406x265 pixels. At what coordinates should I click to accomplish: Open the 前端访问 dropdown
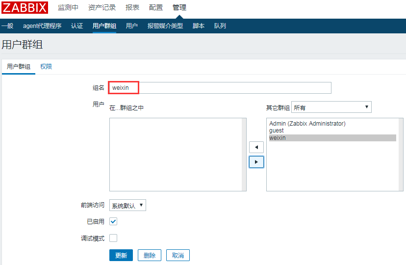click(127, 205)
